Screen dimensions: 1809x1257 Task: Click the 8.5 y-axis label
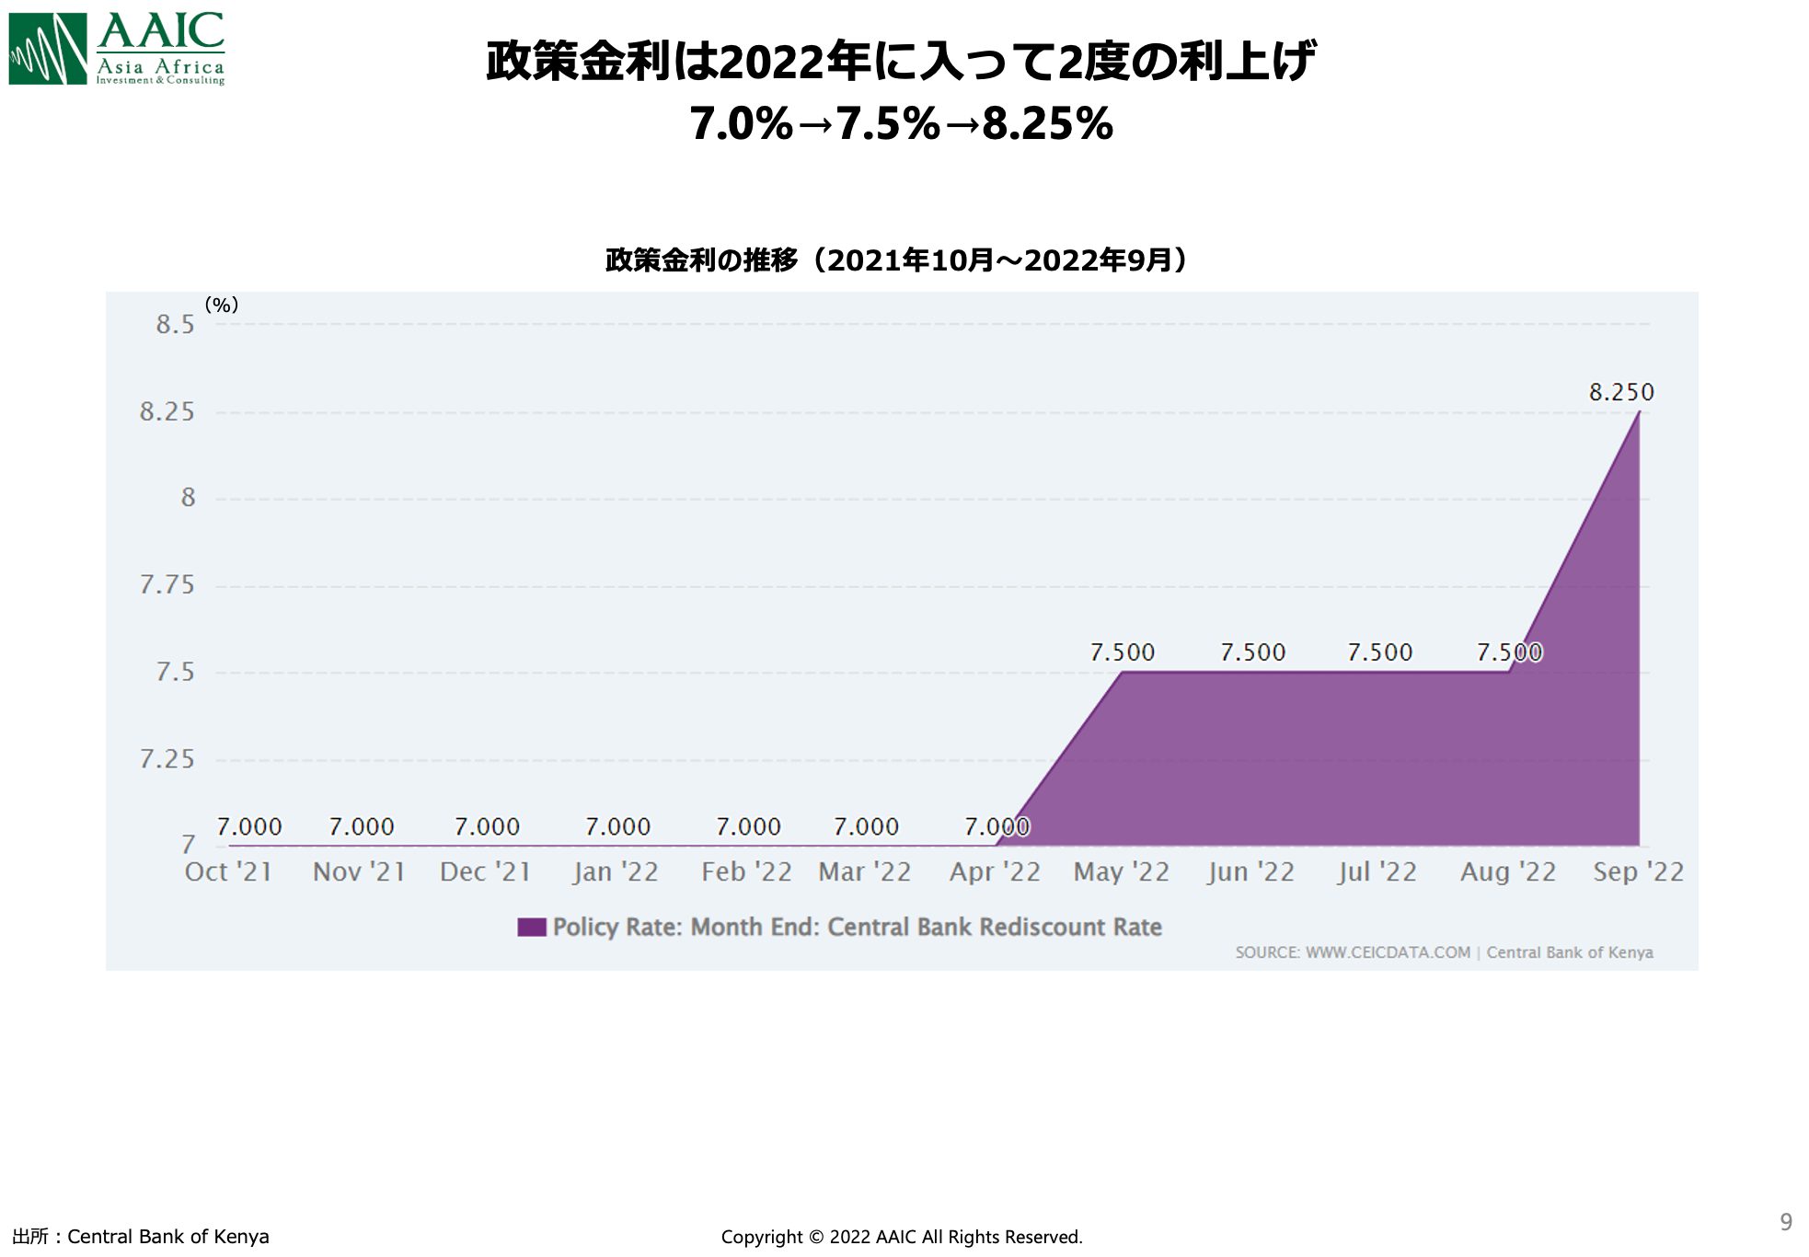coord(175,325)
